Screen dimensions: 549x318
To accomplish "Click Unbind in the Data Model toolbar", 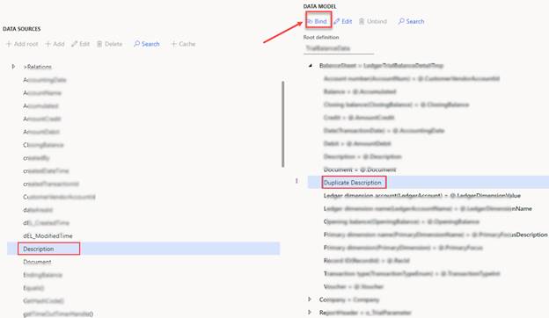I will (x=373, y=21).
